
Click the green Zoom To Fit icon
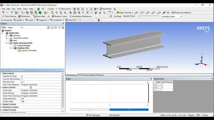[x=79, y=13]
